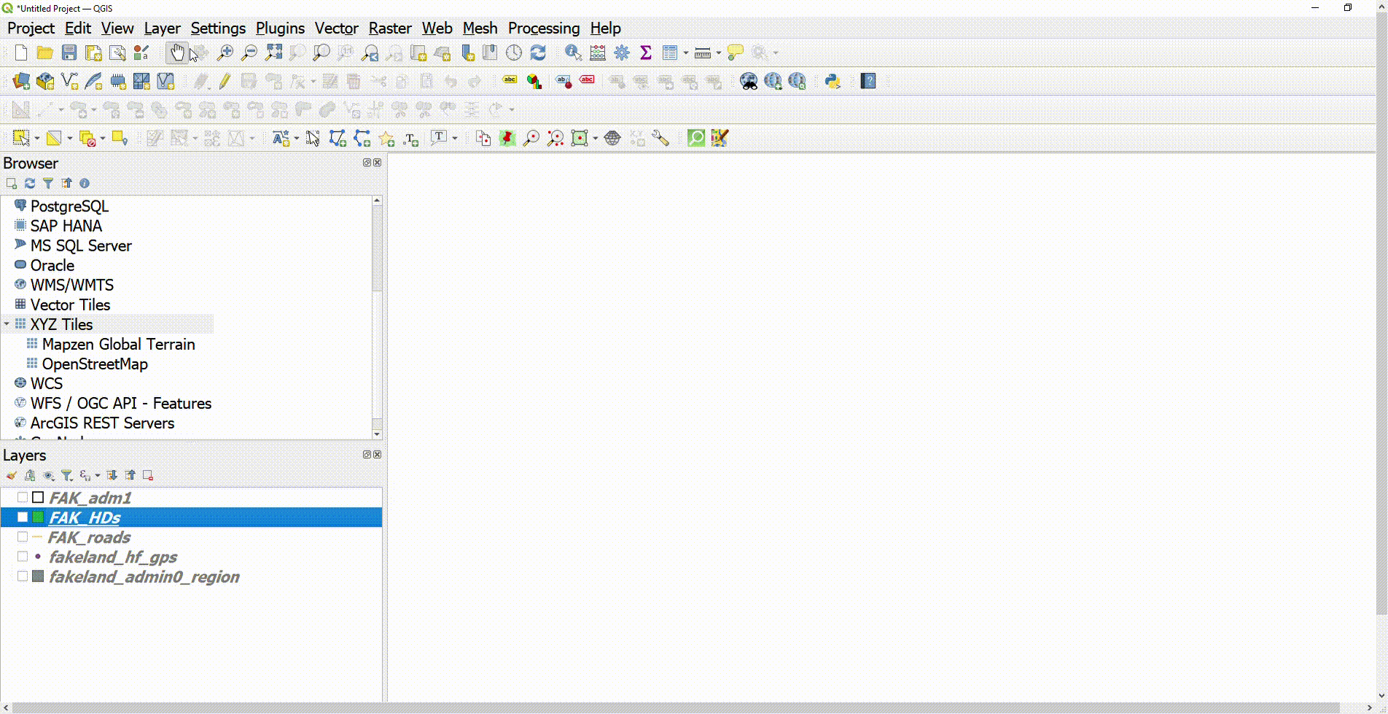Select OpenStreetMap under XYZ Tiles

(x=95, y=364)
